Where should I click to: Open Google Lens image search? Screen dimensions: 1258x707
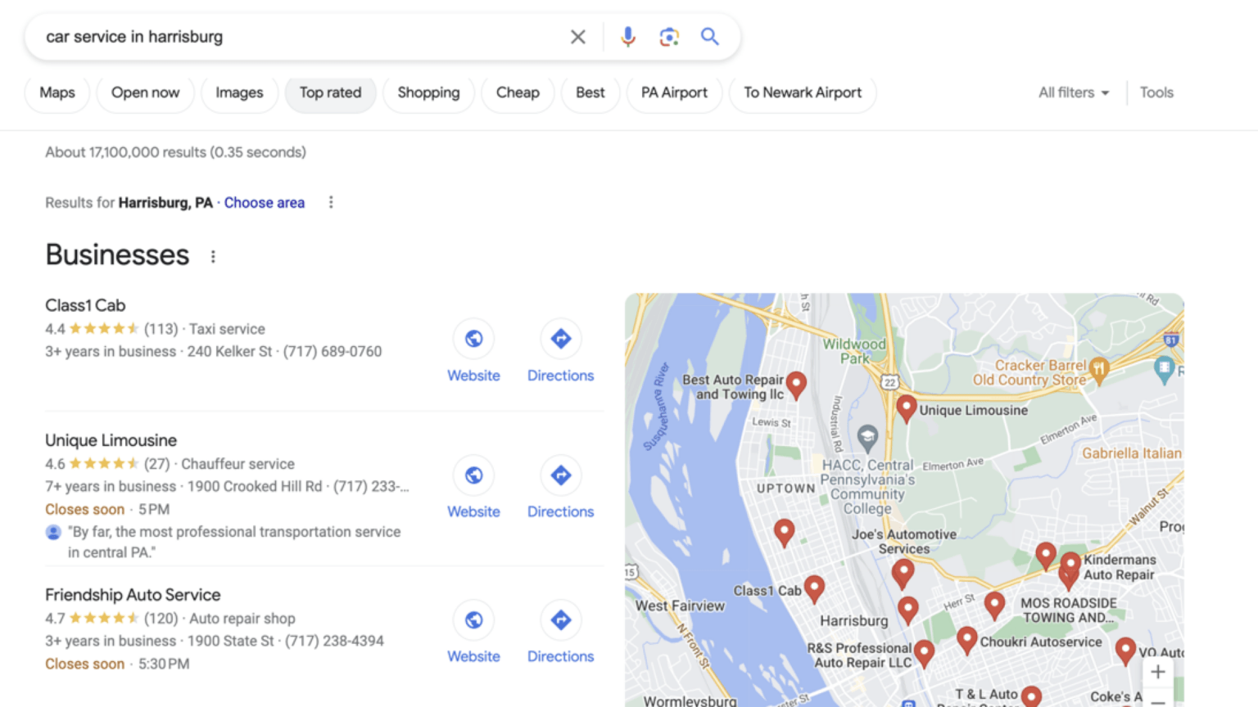pyautogui.click(x=669, y=36)
